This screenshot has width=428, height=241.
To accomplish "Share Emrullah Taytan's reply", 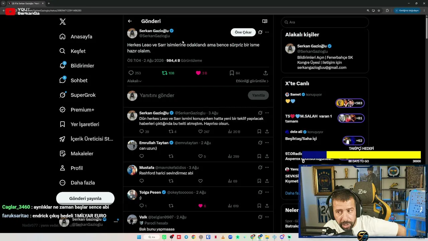I will point(267,156).
